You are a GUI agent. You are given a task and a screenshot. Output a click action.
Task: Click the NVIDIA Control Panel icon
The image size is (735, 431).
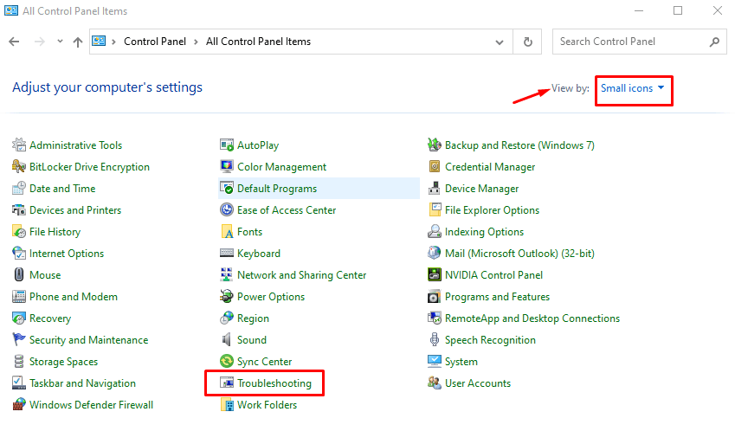[x=435, y=275]
